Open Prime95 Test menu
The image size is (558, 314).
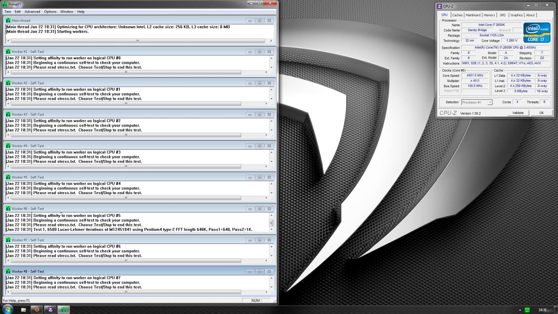click(x=8, y=12)
